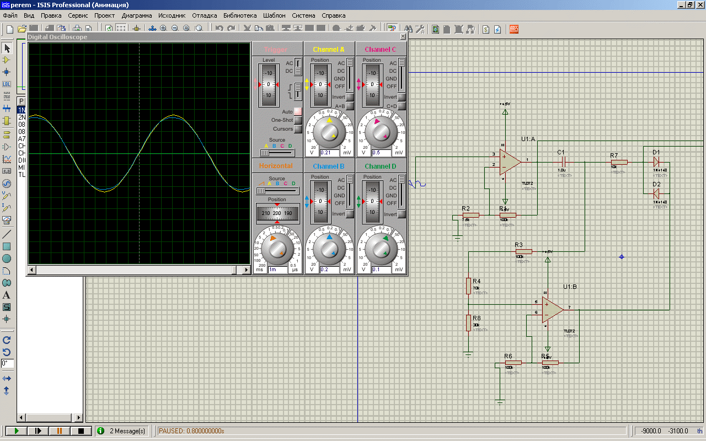Adjust Channel C coupling AC/DC/GND/OFF slider
706x441 pixels.
click(402, 74)
